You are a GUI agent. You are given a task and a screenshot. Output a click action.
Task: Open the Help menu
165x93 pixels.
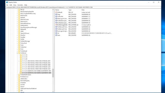pos(26,5)
